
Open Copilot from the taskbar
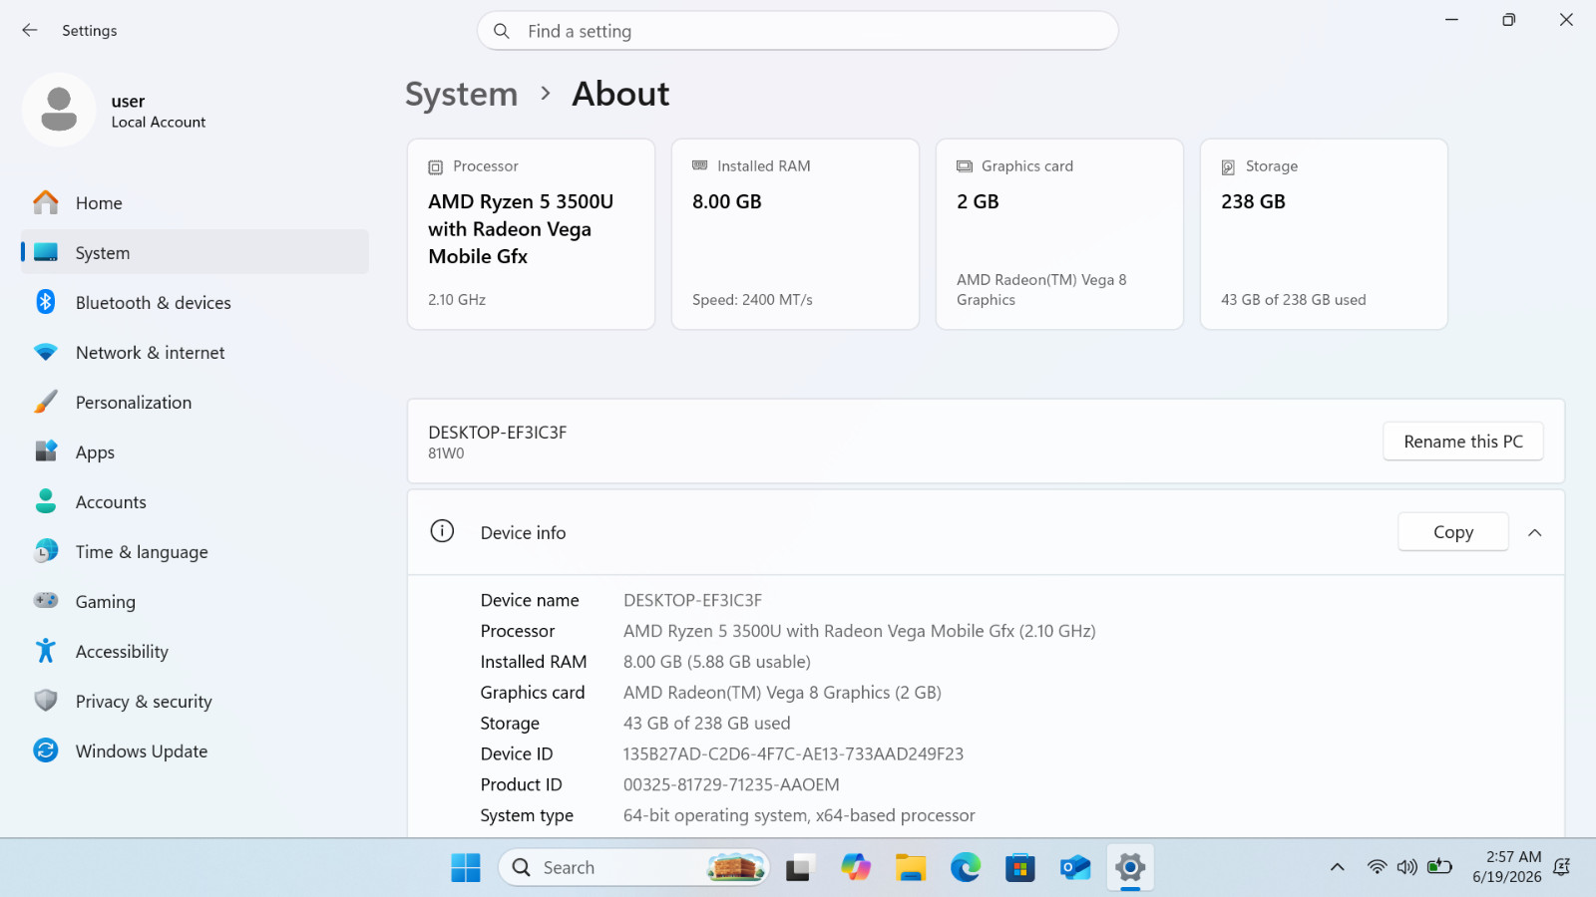tap(855, 867)
